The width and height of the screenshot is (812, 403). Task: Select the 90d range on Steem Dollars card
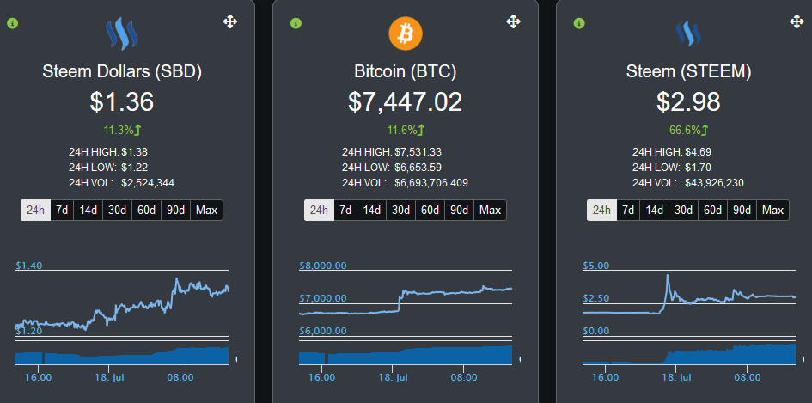click(176, 211)
